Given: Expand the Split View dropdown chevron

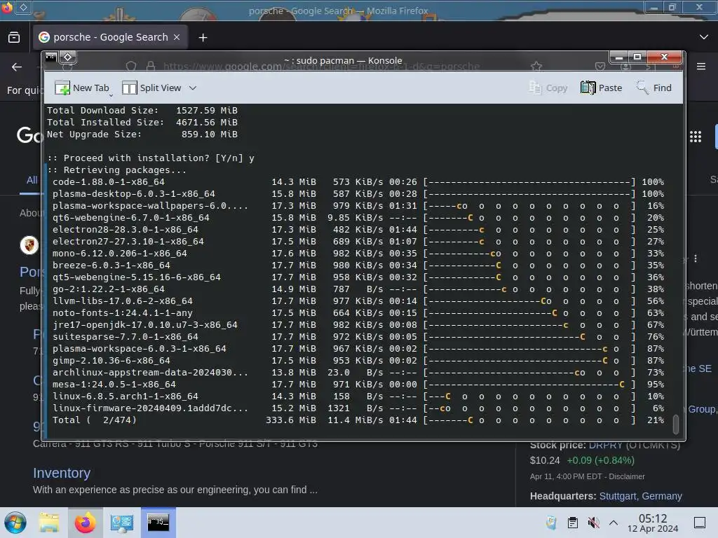Looking at the screenshot, I should [193, 88].
